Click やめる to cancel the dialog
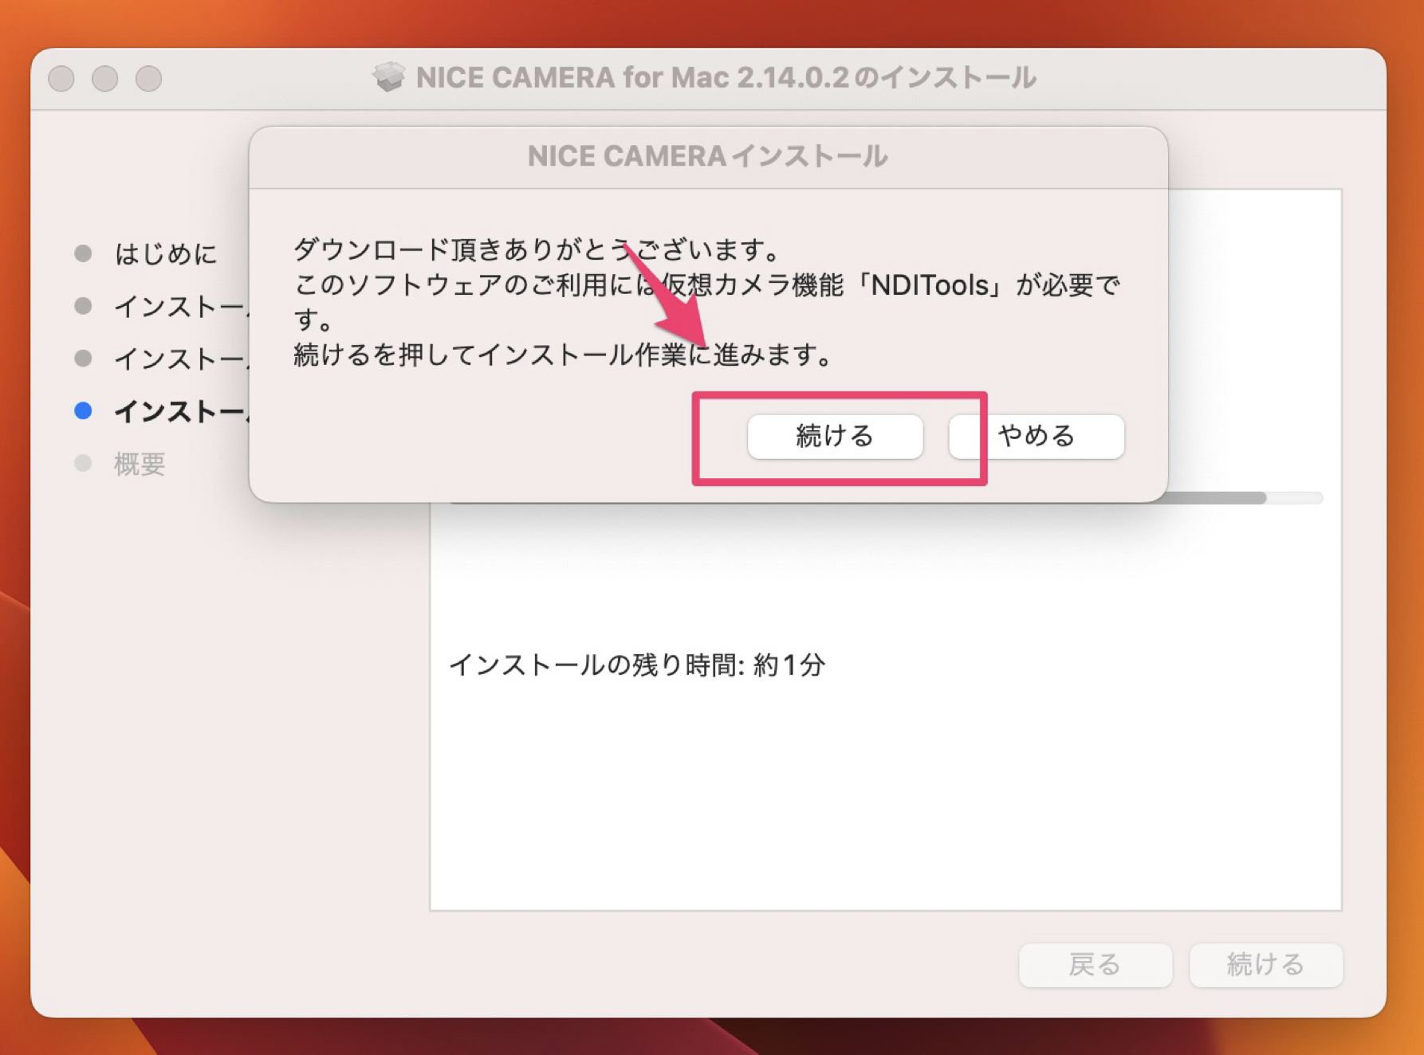1424x1055 pixels. click(1037, 436)
